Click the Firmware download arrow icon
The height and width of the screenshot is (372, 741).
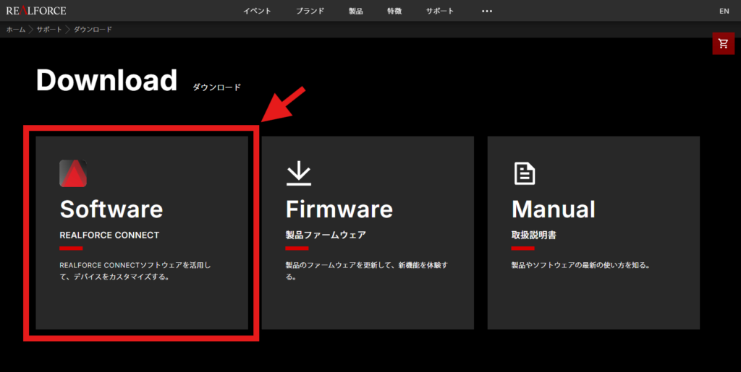coord(299,174)
